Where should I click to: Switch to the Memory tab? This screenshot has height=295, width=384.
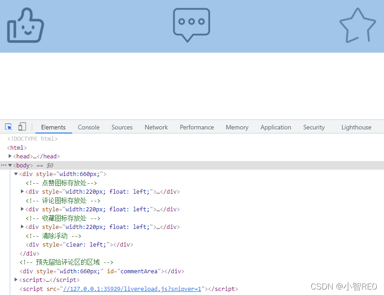[237, 127]
